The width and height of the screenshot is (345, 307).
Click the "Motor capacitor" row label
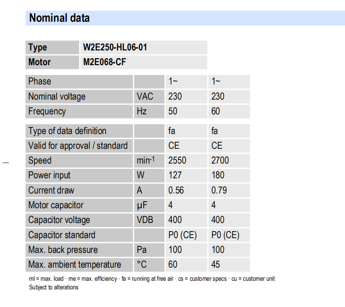[56, 205]
